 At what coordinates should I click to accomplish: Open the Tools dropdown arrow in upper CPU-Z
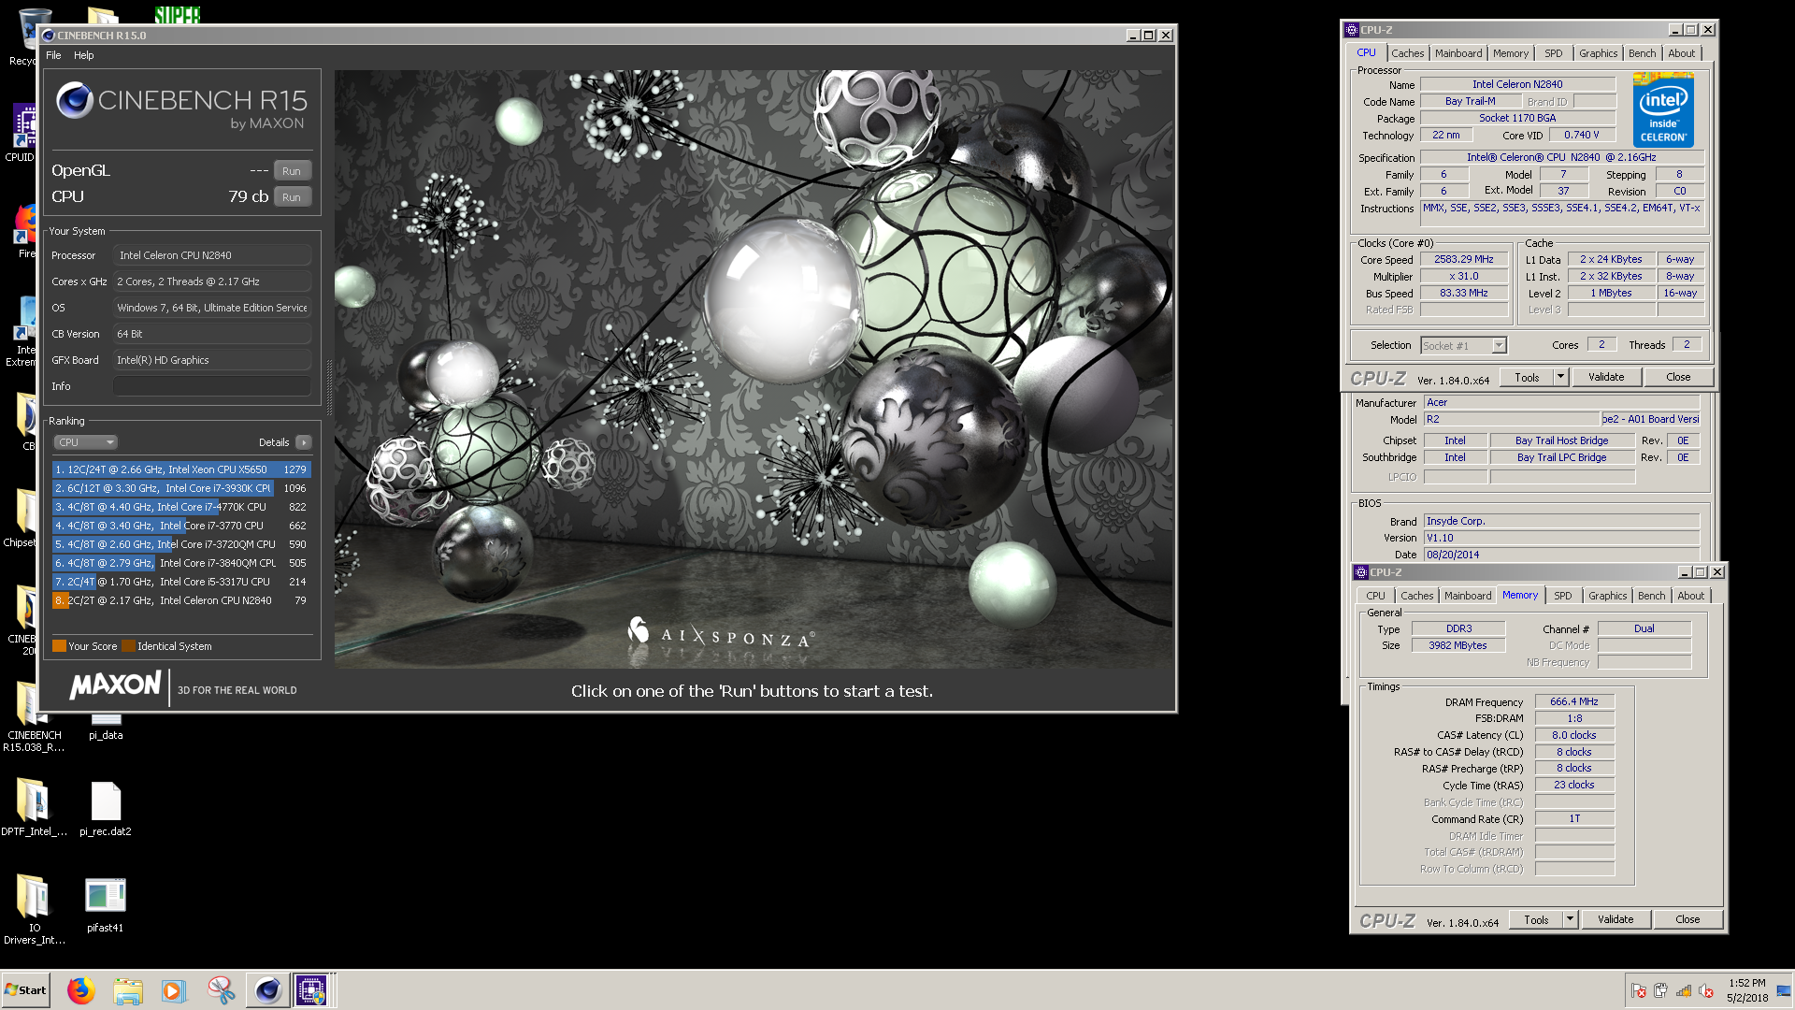[x=1560, y=378]
